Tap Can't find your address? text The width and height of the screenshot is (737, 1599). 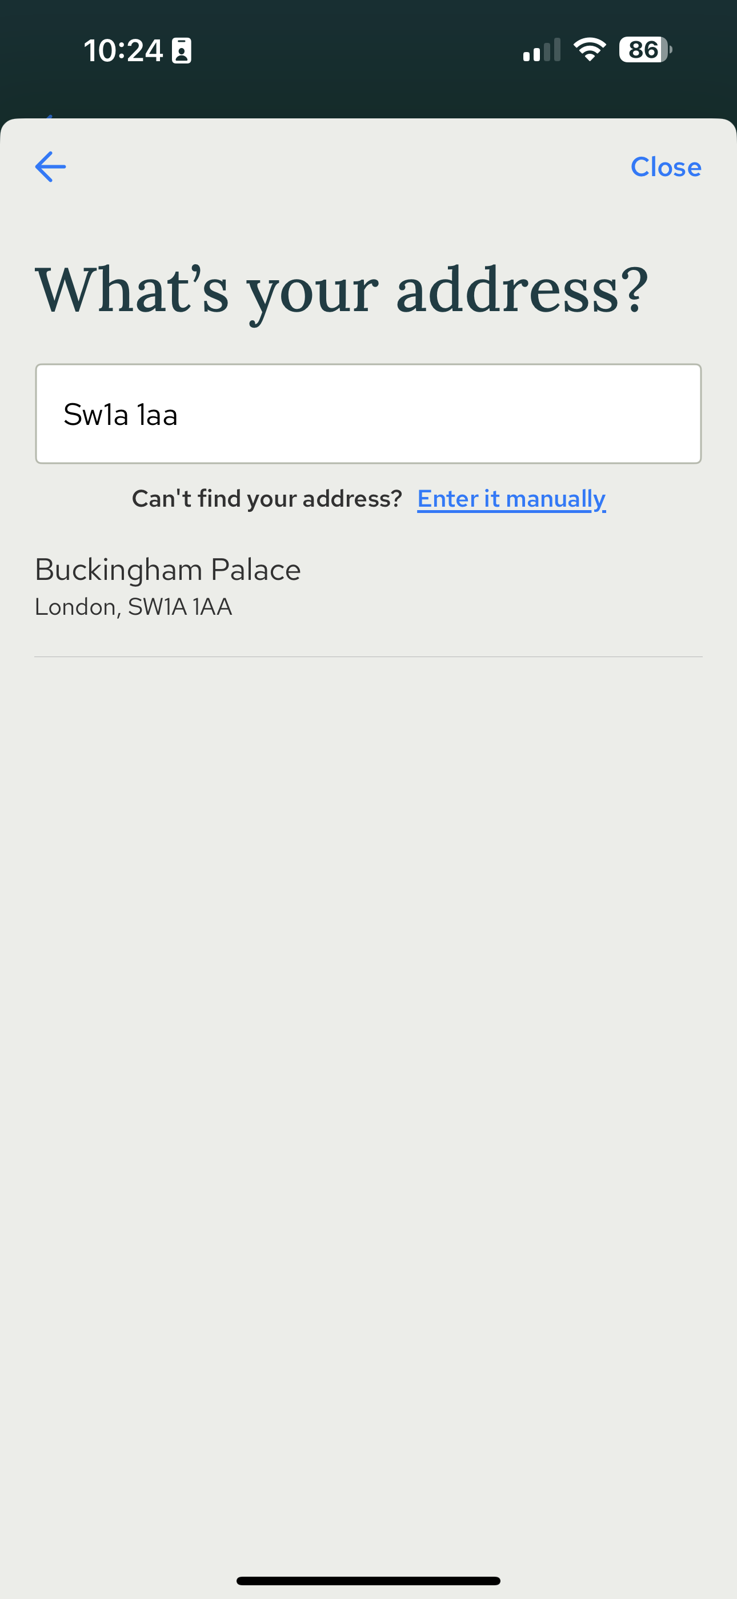tap(267, 499)
